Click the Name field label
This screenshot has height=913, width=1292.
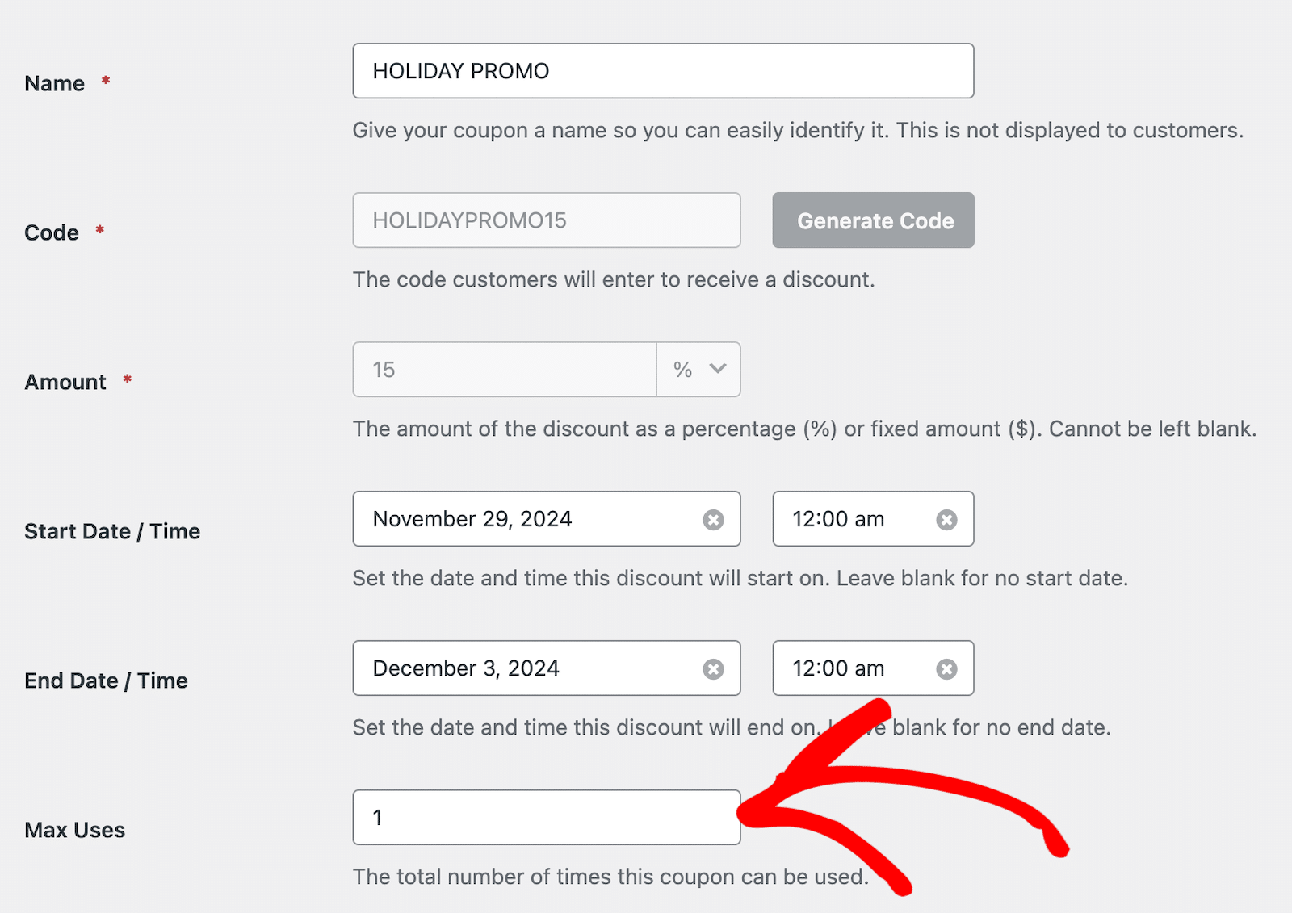click(x=53, y=82)
